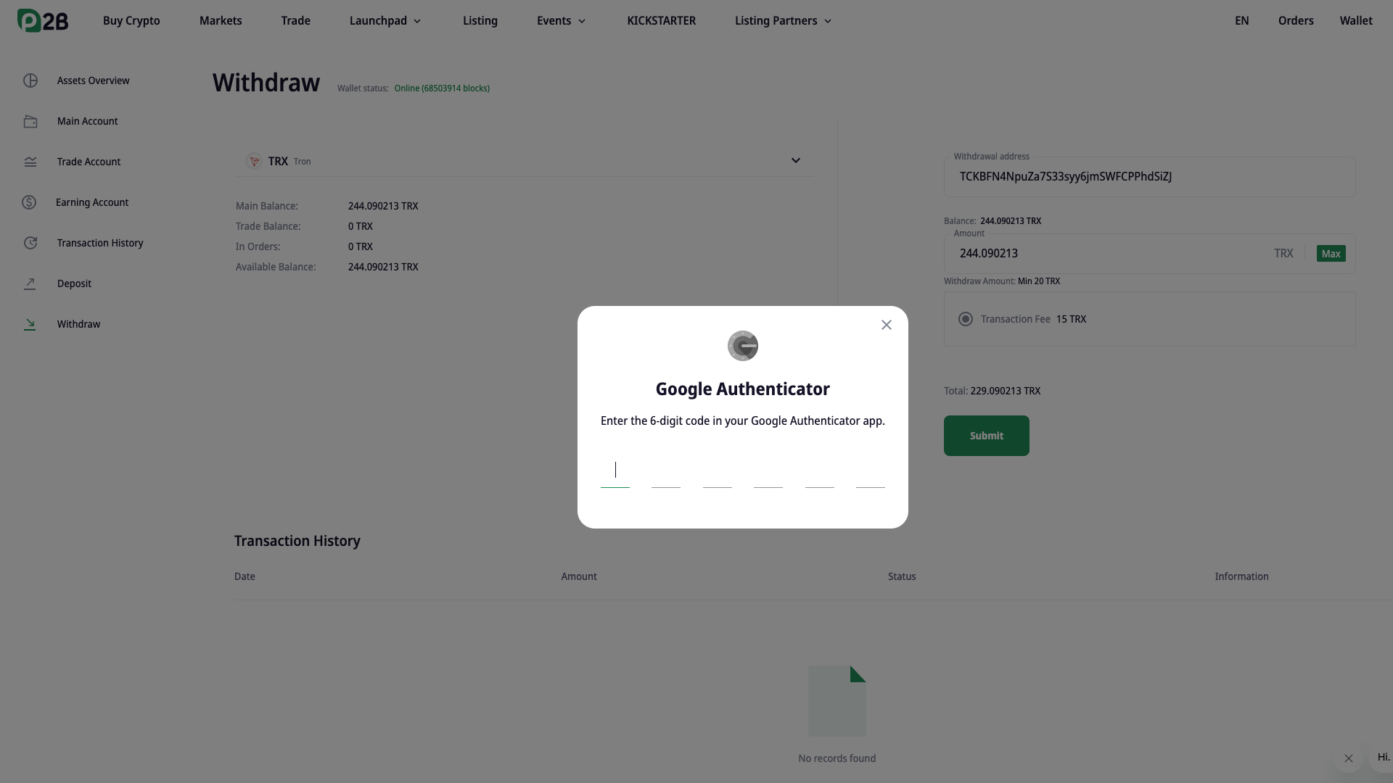The height and width of the screenshot is (783, 1393).
Task: Click the Withdraw arrow icon
Action: 30,324
